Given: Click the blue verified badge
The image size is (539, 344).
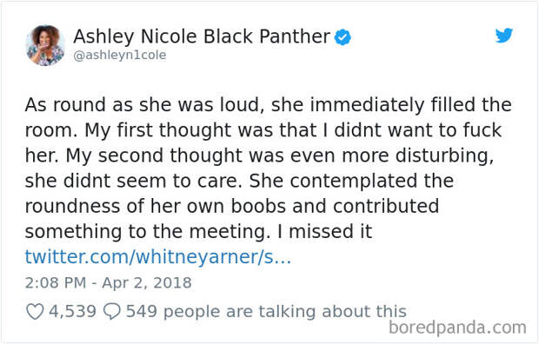Looking at the screenshot, I should coord(343,37).
